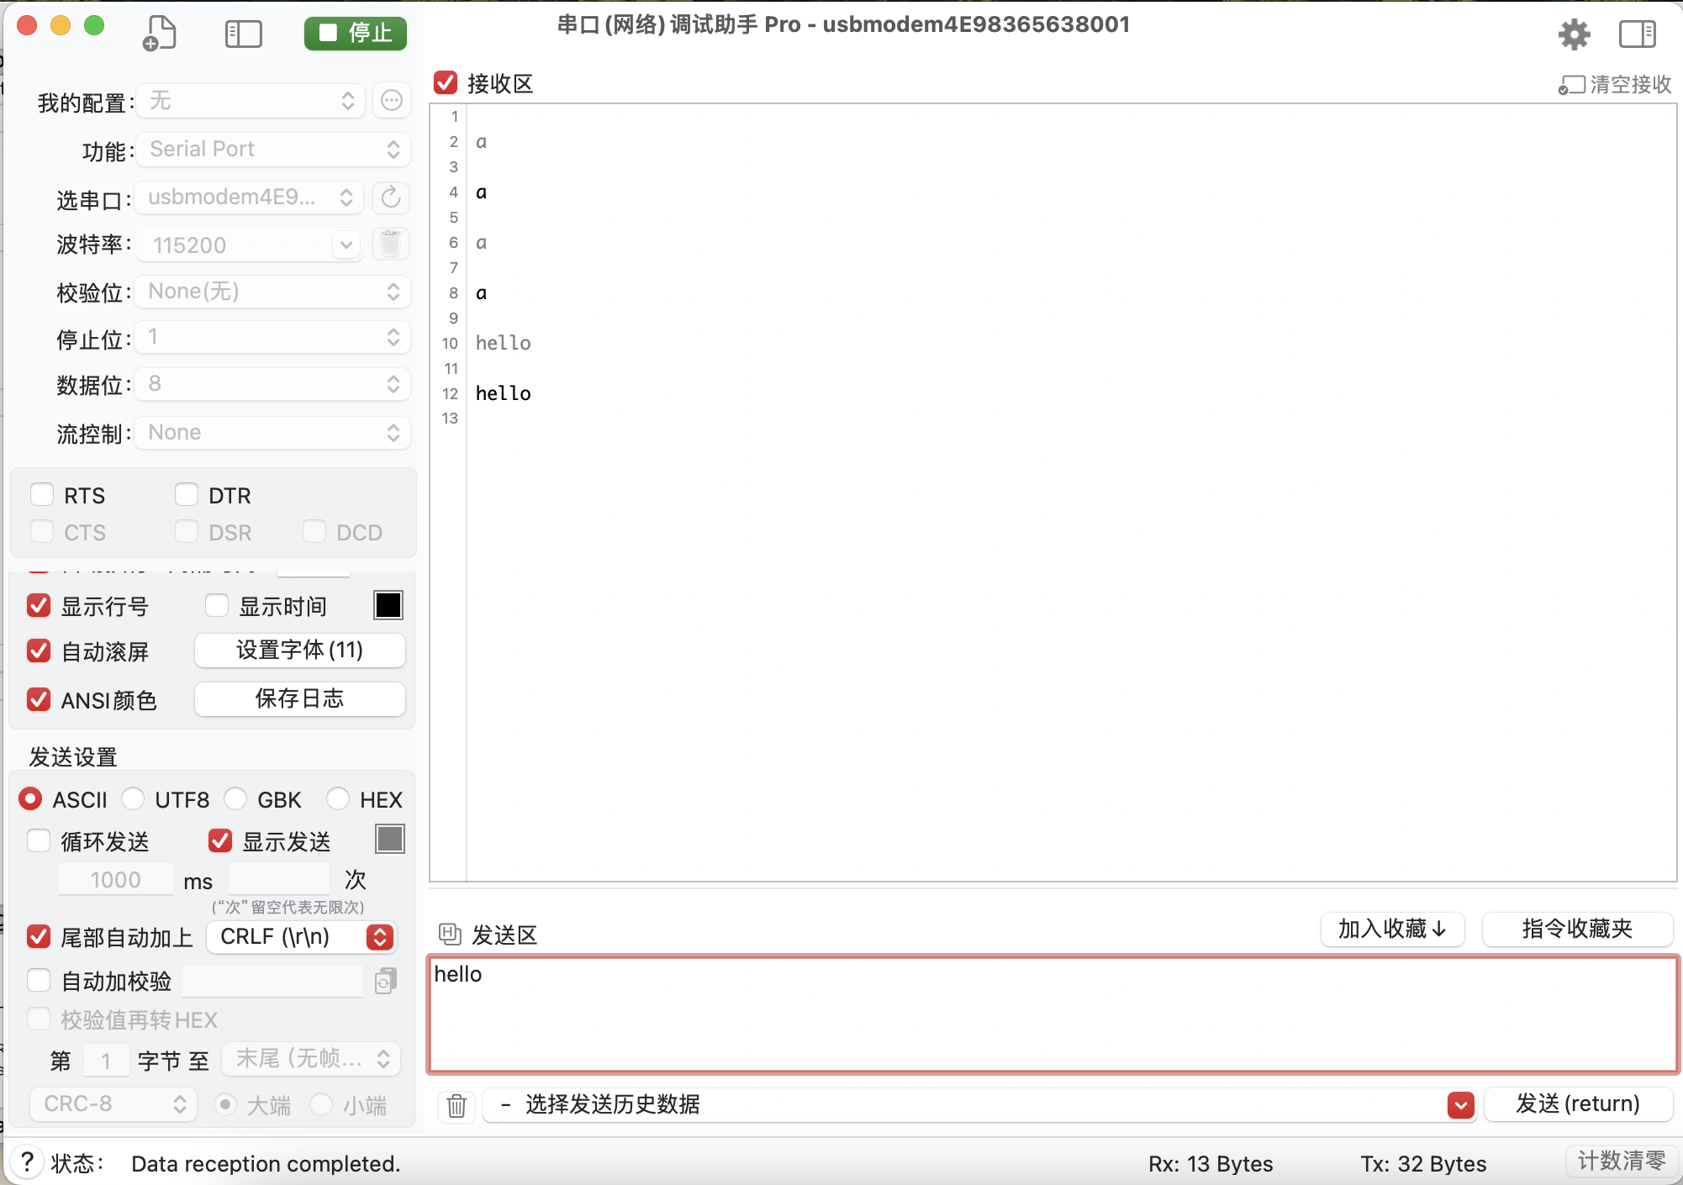Image resolution: width=1683 pixels, height=1185 pixels.
Task: Open 选串口 usbmodem dropdown
Action: tap(250, 197)
